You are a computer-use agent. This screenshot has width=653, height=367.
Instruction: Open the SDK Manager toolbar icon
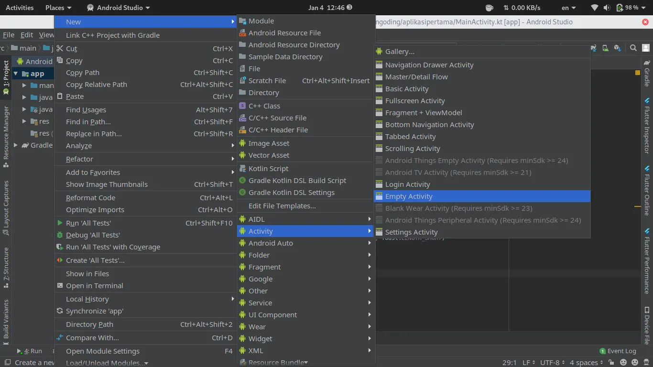(x=617, y=48)
